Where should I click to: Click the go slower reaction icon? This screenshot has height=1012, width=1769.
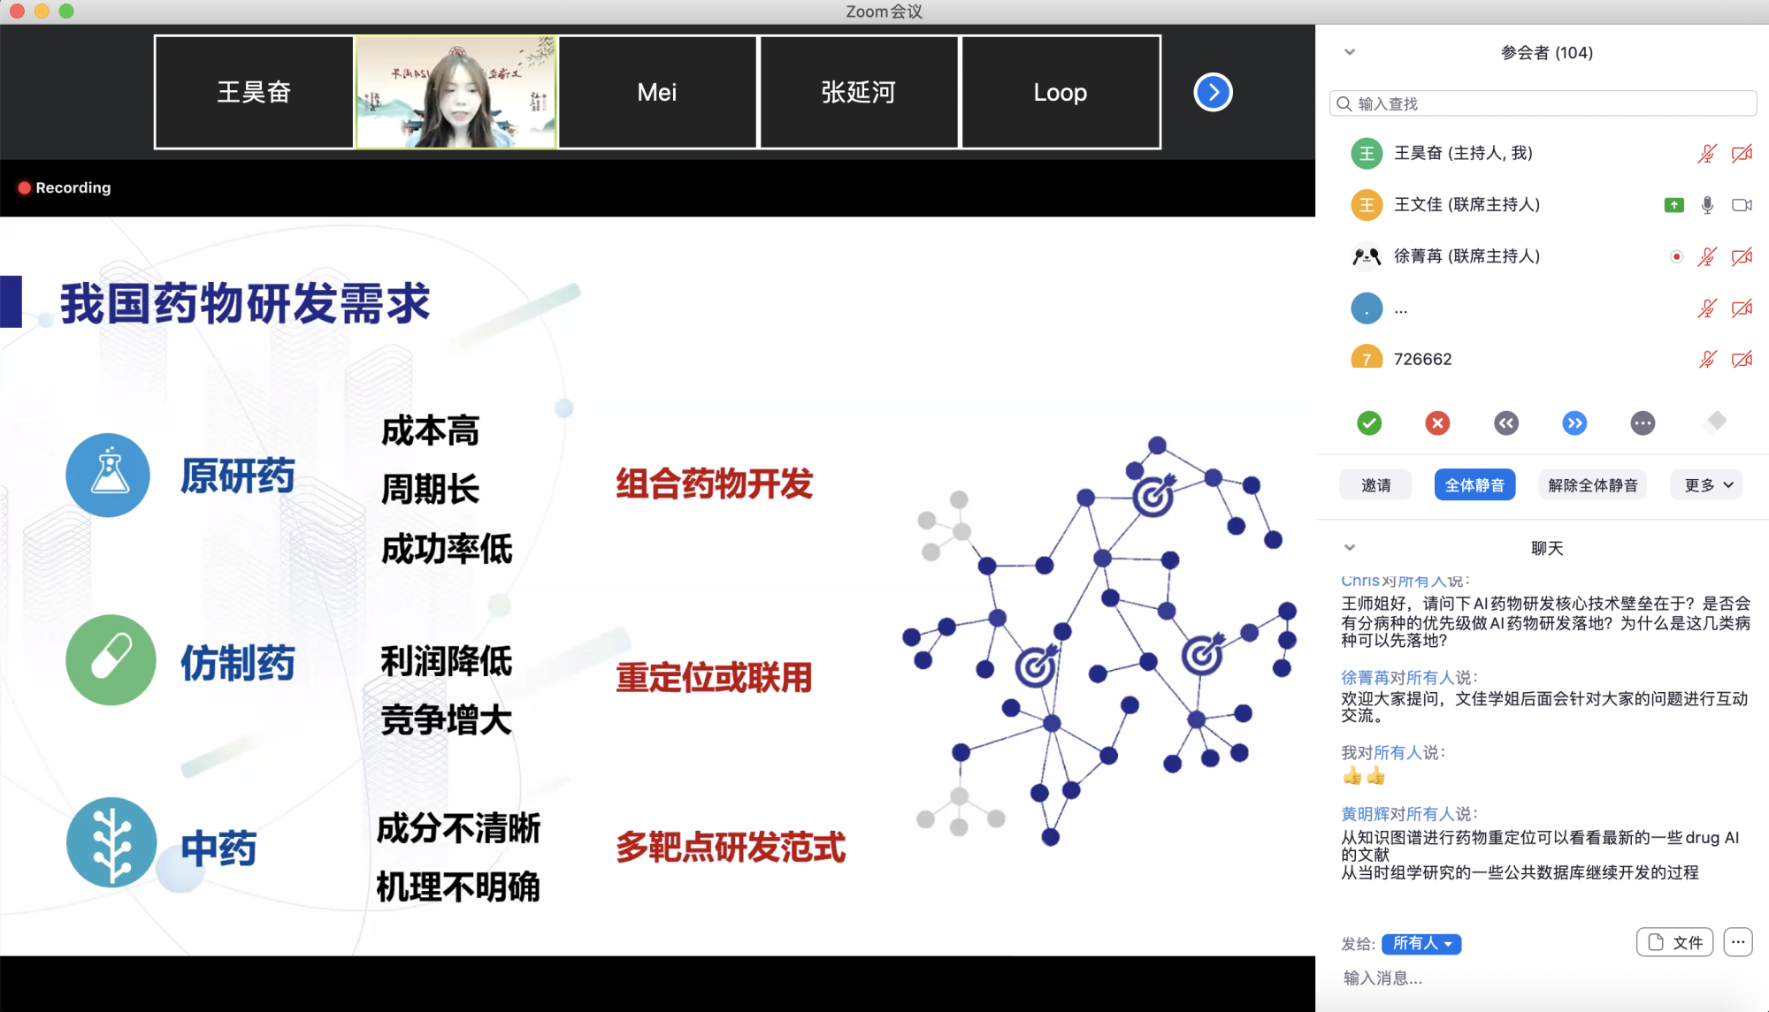[1506, 423]
